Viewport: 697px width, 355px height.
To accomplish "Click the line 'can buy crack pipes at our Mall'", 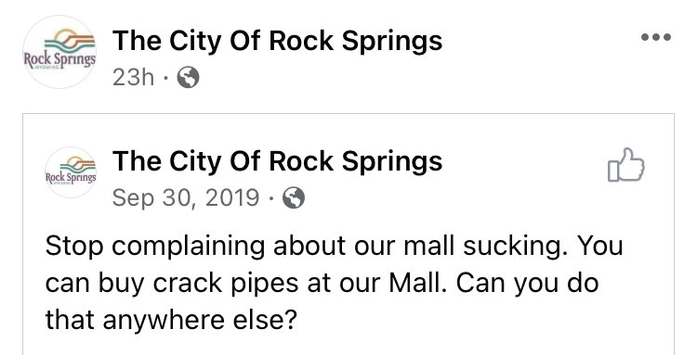I will point(247,284).
